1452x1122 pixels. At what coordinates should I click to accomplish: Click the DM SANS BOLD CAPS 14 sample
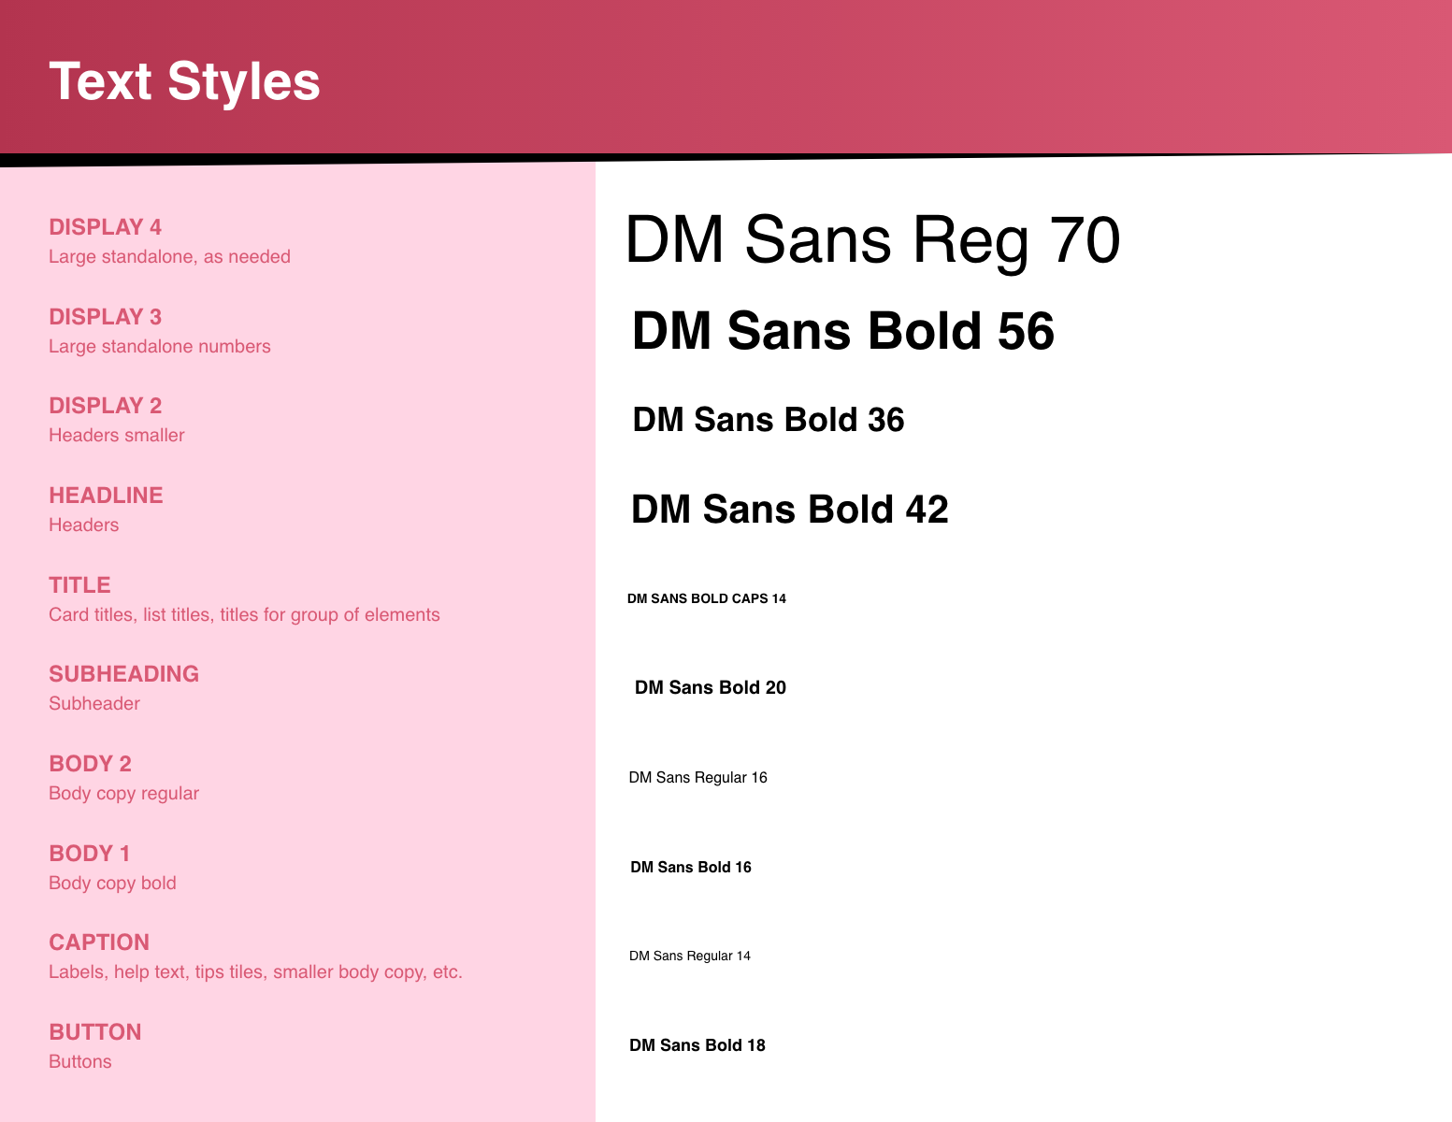[x=707, y=598]
